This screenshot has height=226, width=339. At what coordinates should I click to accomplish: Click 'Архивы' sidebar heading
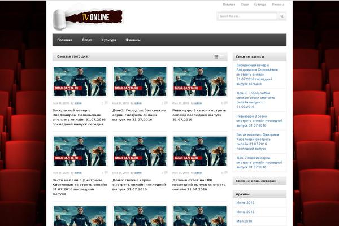click(242, 194)
